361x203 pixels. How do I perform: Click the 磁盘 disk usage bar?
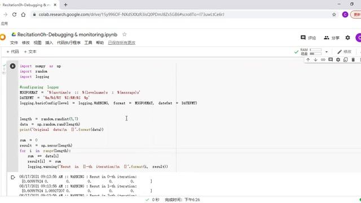pos(316,54)
